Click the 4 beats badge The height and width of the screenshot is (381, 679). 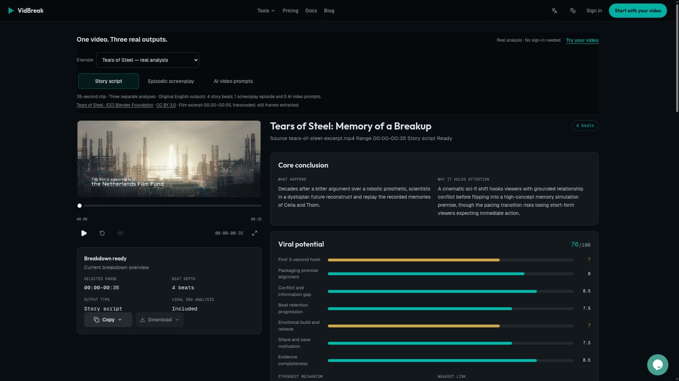tap(585, 125)
